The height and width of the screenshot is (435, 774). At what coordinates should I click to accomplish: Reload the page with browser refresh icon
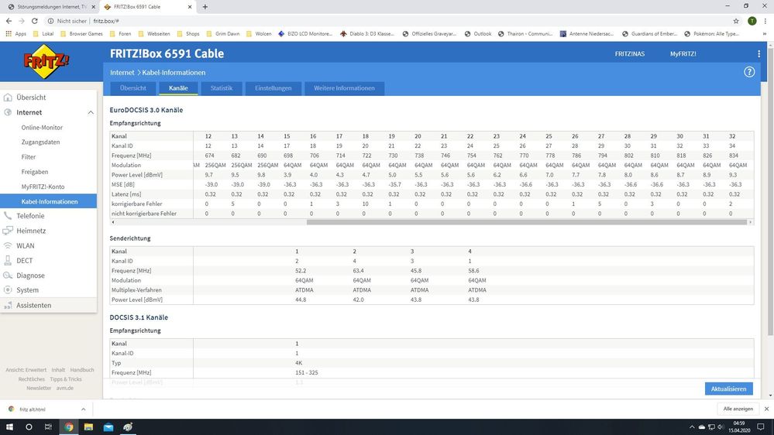pos(35,21)
